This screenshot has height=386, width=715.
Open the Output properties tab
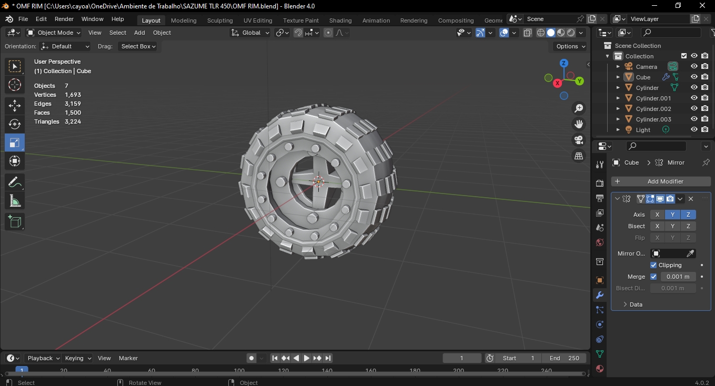point(600,198)
